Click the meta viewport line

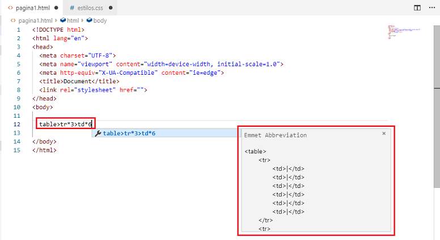[x=162, y=64]
